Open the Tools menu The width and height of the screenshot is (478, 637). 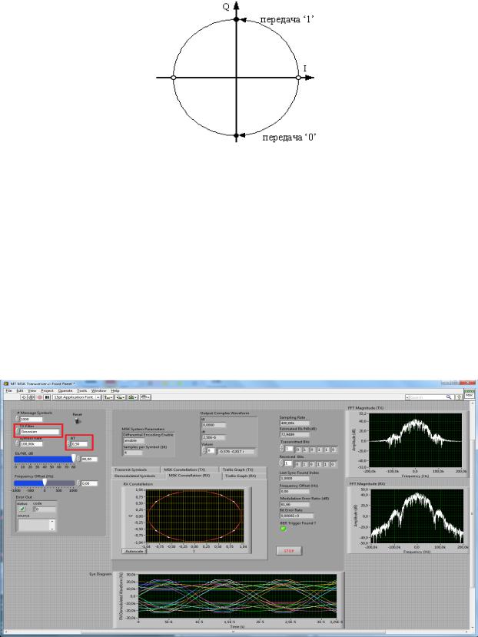click(82, 390)
